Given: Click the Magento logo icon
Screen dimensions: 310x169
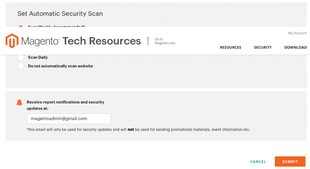Looking at the screenshot, I should [x=12, y=41].
